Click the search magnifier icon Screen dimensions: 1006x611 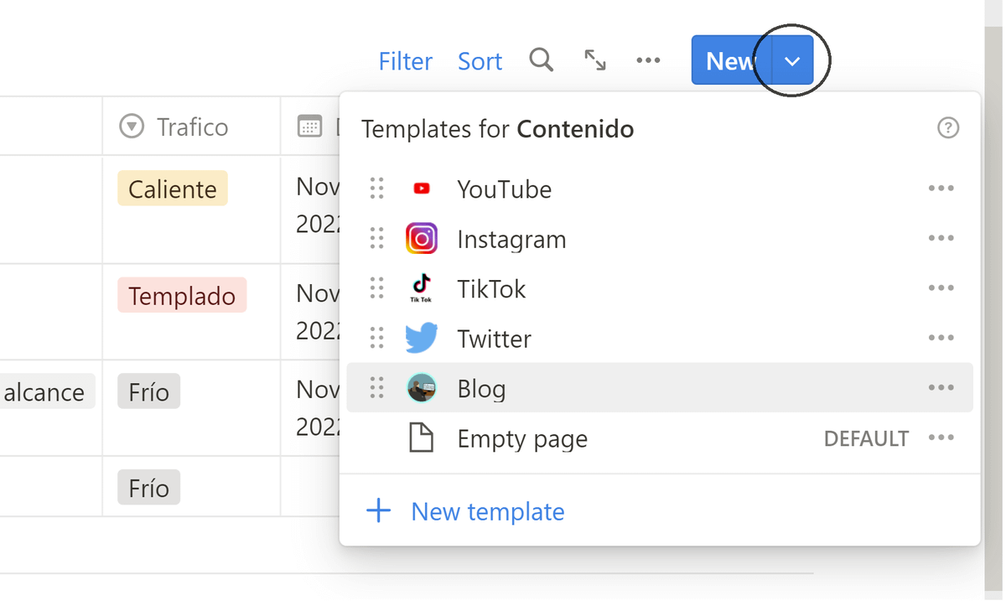click(542, 60)
